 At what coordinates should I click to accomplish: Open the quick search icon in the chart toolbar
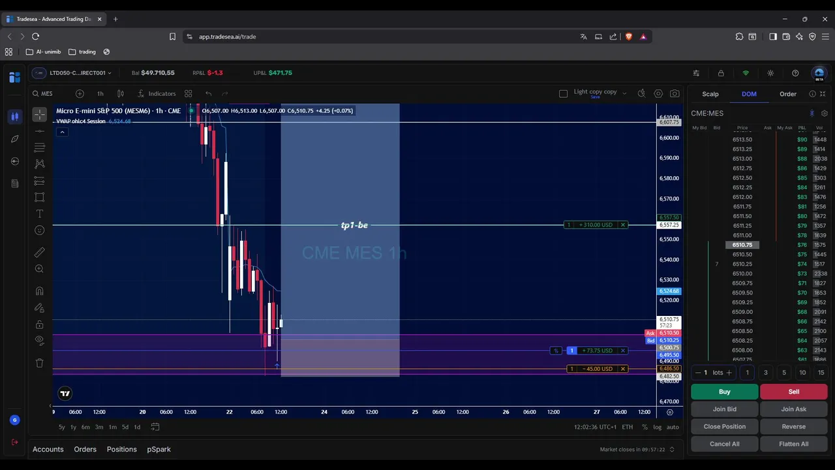pyautogui.click(x=641, y=94)
